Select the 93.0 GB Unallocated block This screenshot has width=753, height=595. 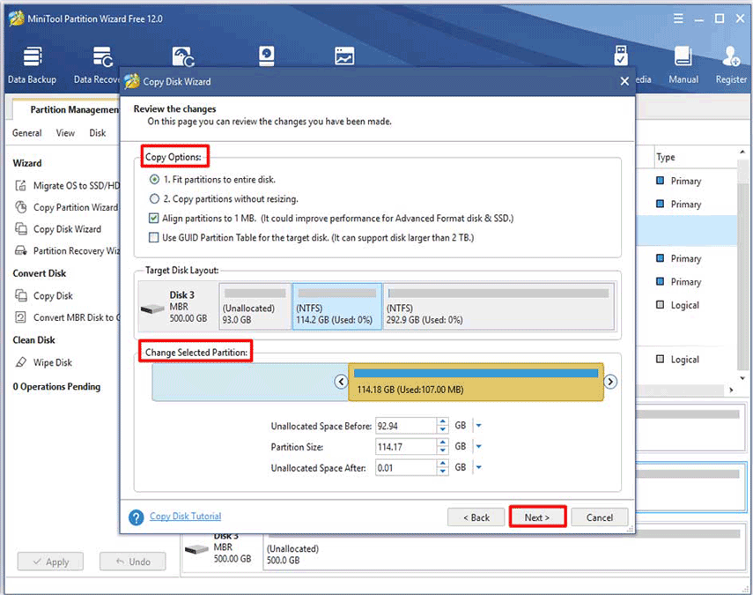click(x=255, y=307)
